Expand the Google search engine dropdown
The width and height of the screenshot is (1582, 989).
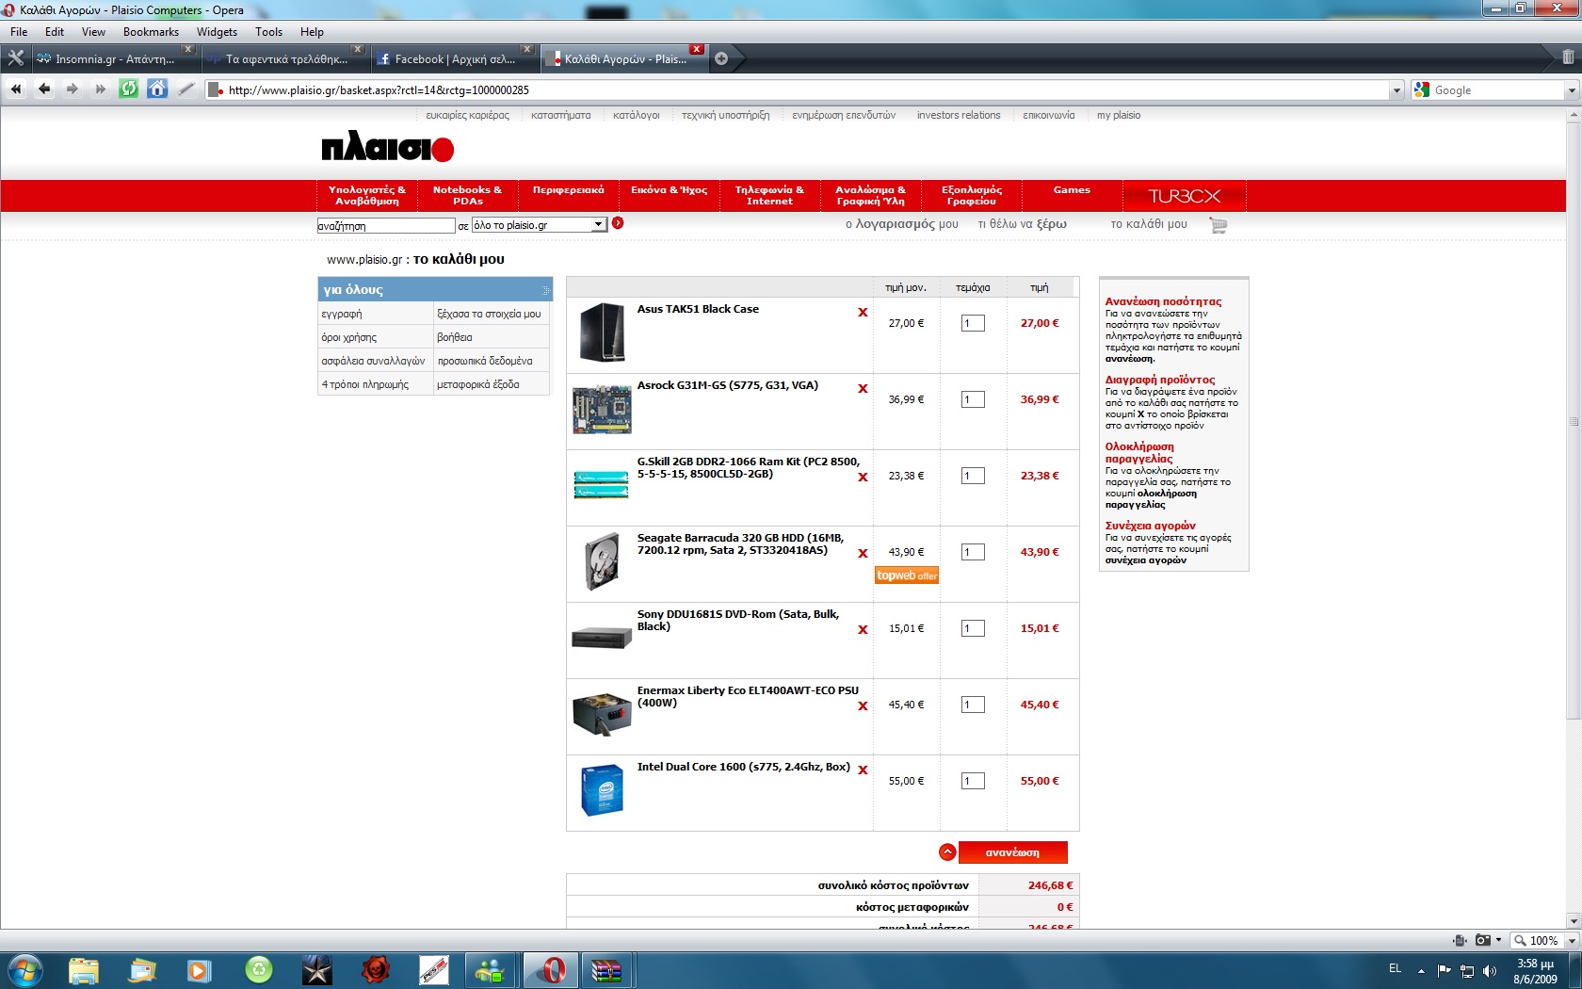click(1571, 90)
